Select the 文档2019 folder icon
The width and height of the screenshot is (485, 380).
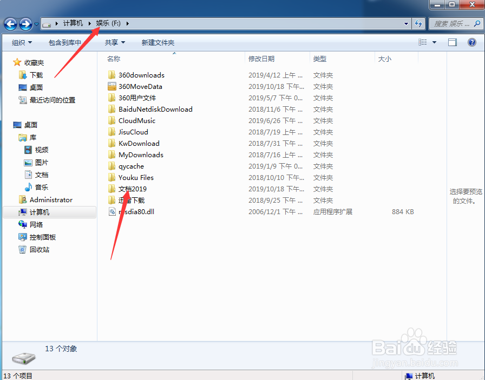pyautogui.click(x=112, y=189)
